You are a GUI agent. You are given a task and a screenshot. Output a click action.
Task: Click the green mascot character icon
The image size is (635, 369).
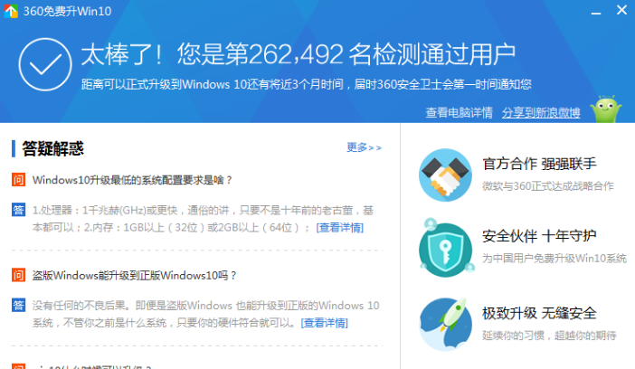pos(605,109)
